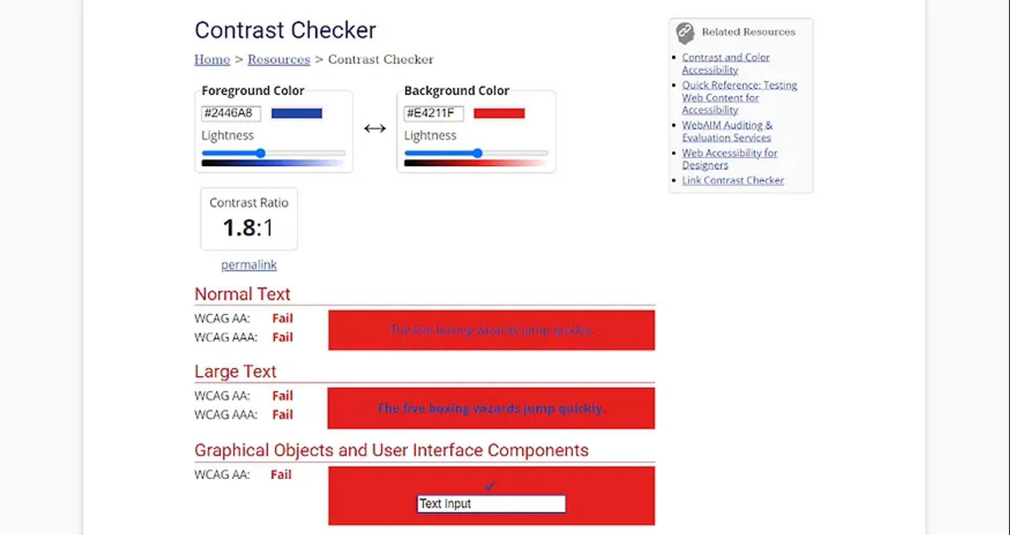
Task: Select the blue foreground color swatch
Action: (296, 113)
